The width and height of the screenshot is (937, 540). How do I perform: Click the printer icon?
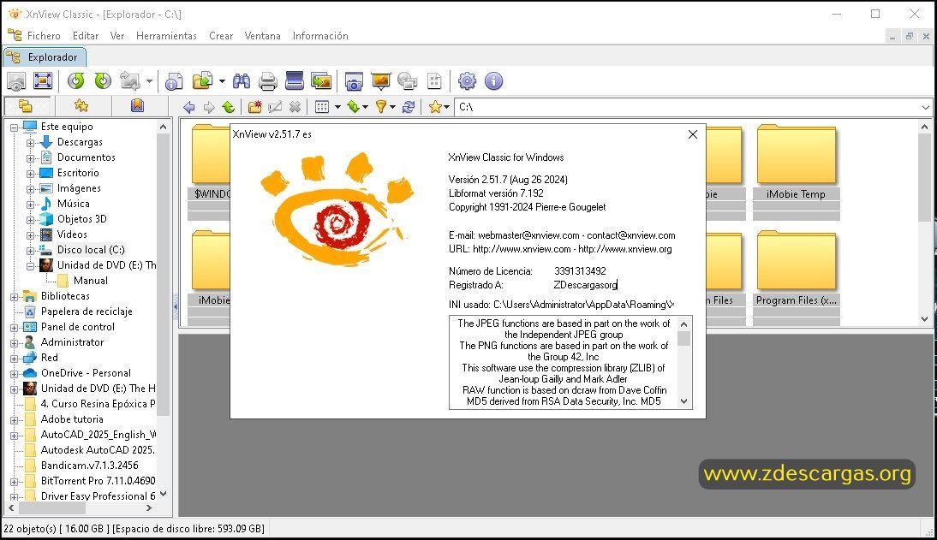tap(268, 80)
